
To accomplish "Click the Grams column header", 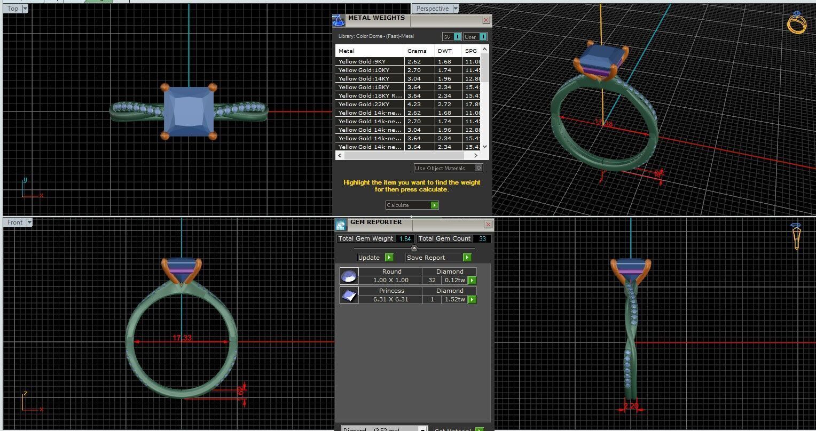I will coord(420,51).
